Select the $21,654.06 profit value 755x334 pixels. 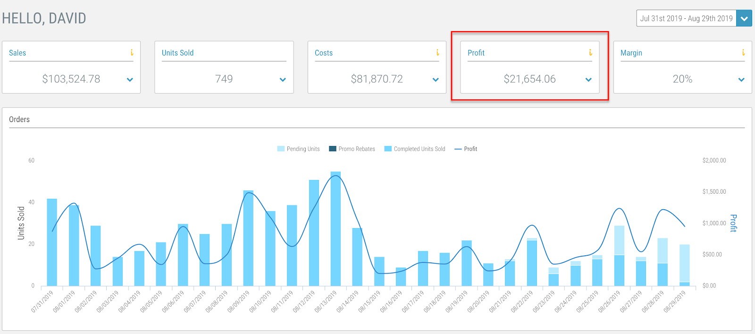(530, 79)
